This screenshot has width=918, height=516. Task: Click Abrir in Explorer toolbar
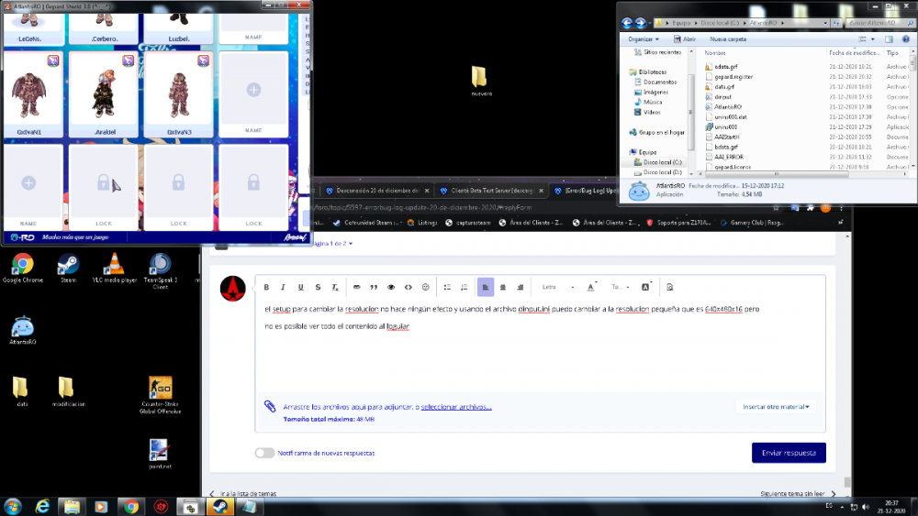coord(685,39)
